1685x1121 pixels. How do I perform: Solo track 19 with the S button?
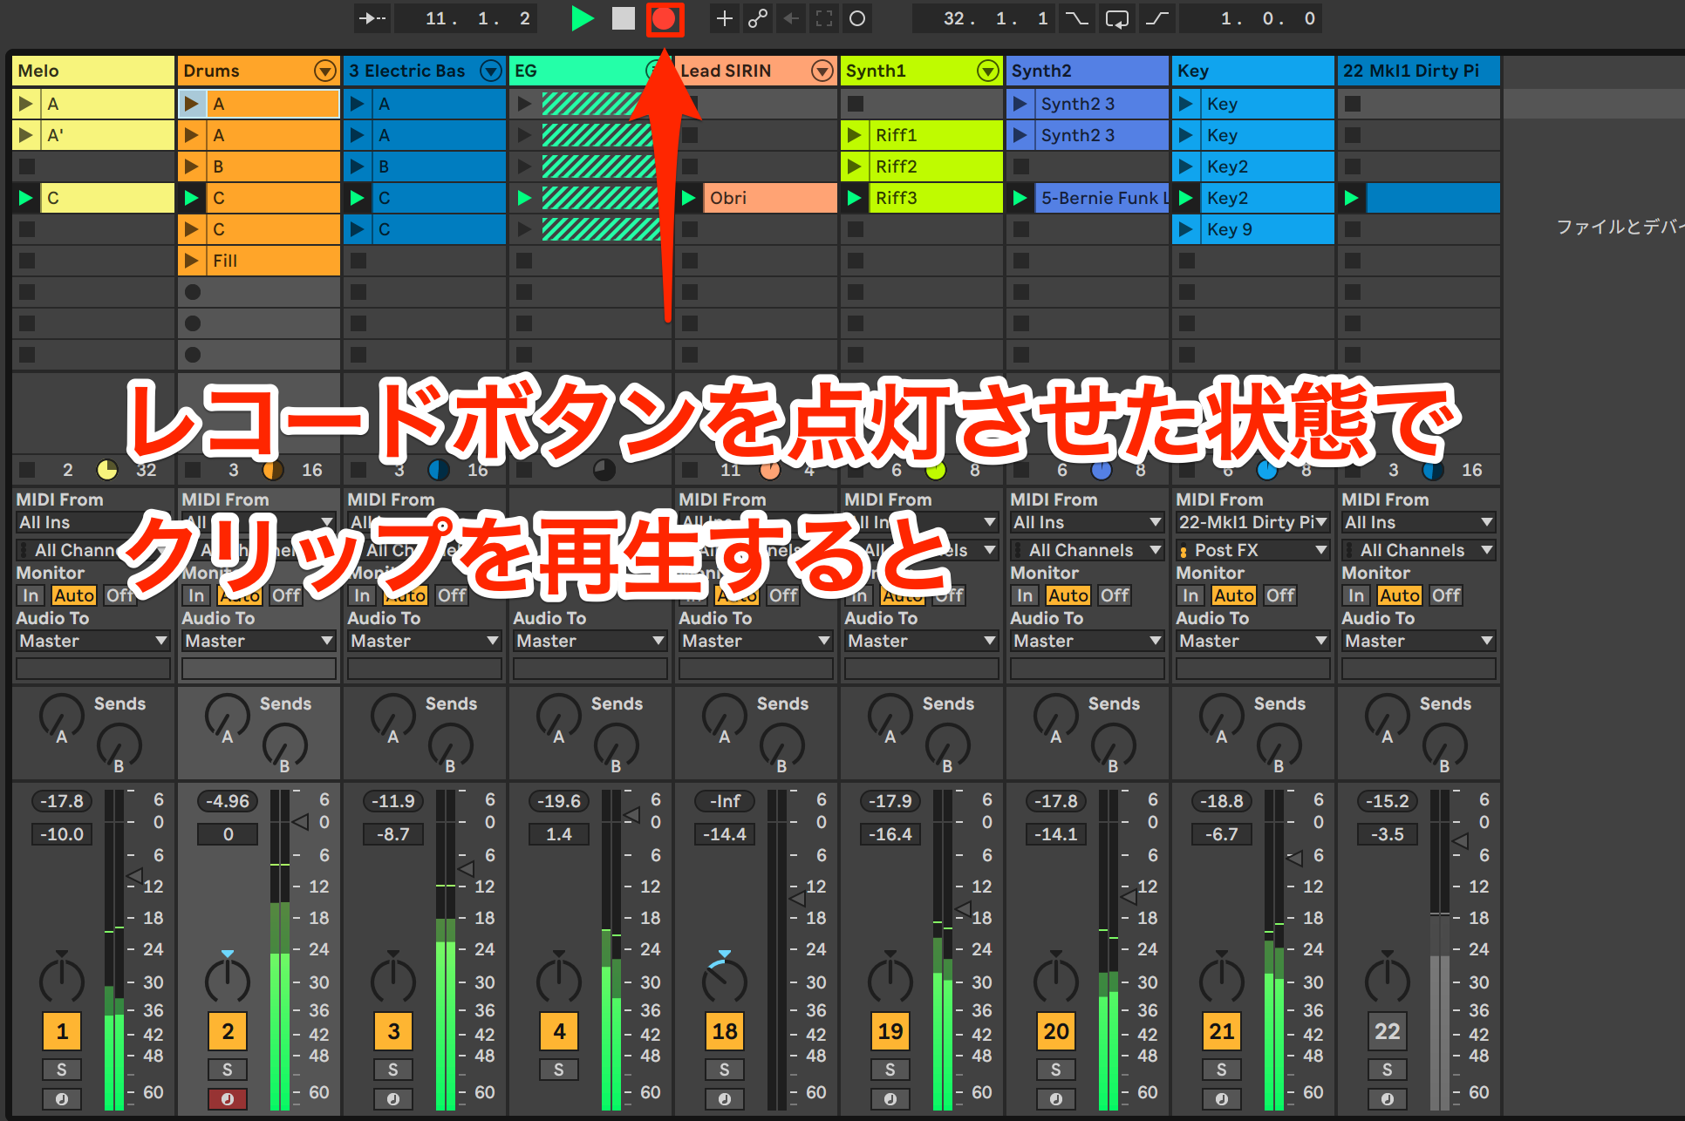click(x=890, y=1070)
